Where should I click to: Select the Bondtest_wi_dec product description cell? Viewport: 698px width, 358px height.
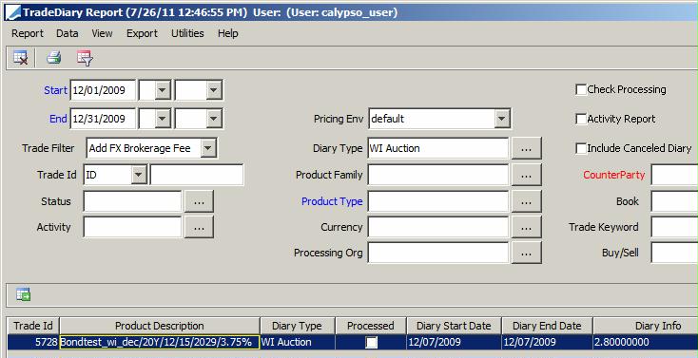point(160,342)
